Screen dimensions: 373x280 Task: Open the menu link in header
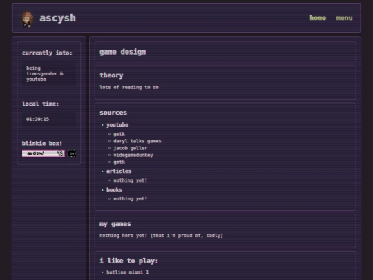pos(344,18)
